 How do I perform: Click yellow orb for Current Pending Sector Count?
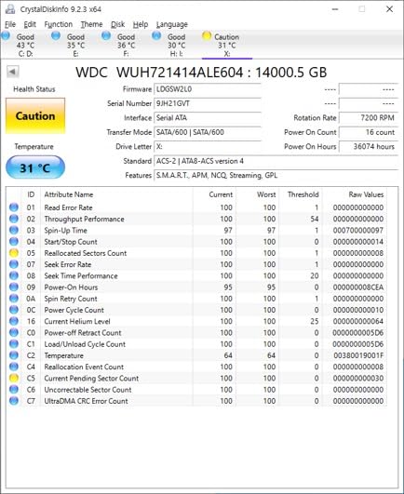[14, 378]
